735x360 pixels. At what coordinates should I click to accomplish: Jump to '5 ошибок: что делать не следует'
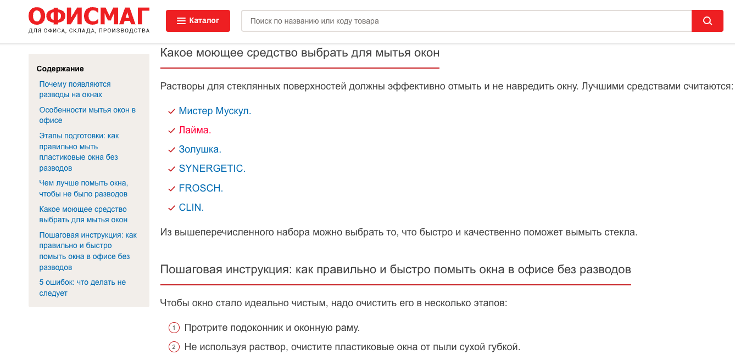[82, 288]
